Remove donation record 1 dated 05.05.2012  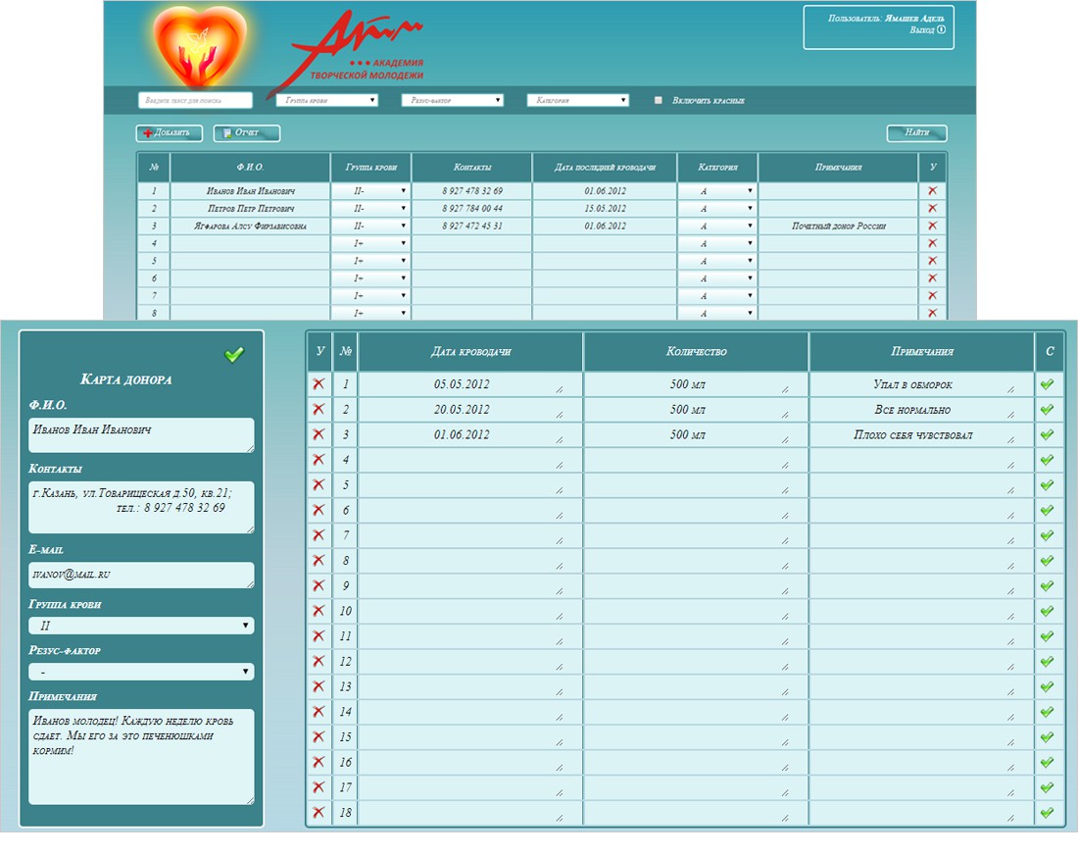click(318, 383)
